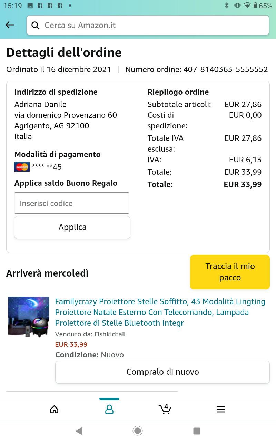Tap the picture notification icon in status bar
276x442 pixels.
click(x=30, y=6)
